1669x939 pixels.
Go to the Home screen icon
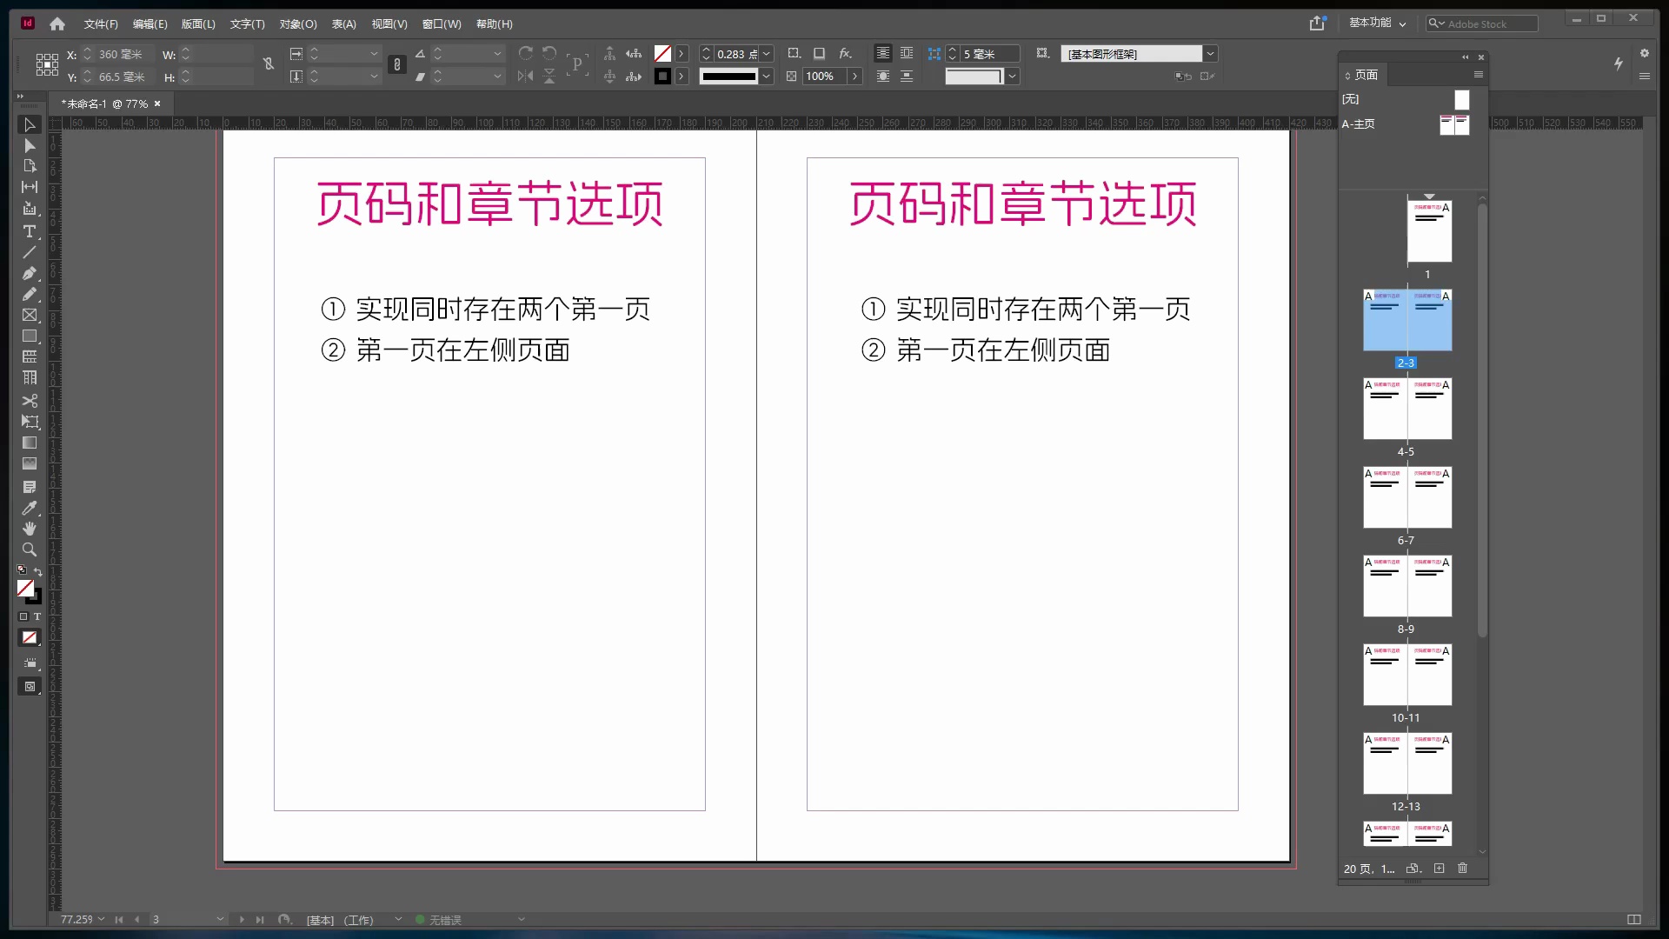tap(57, 24)
